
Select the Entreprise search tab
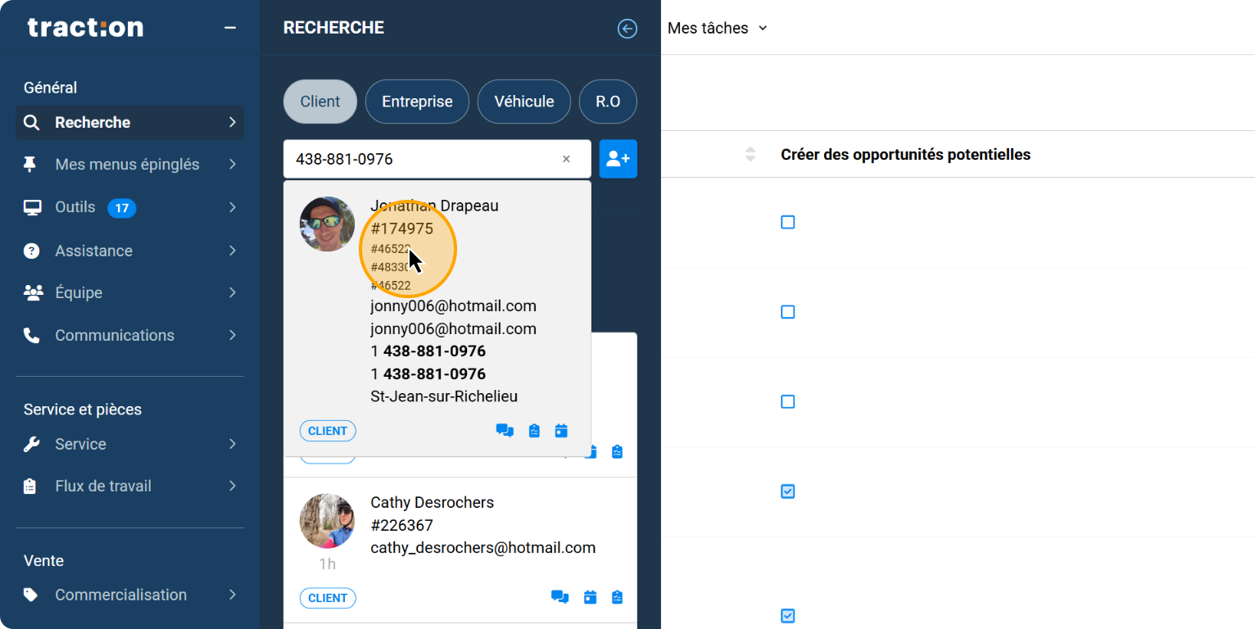[417, 102]
